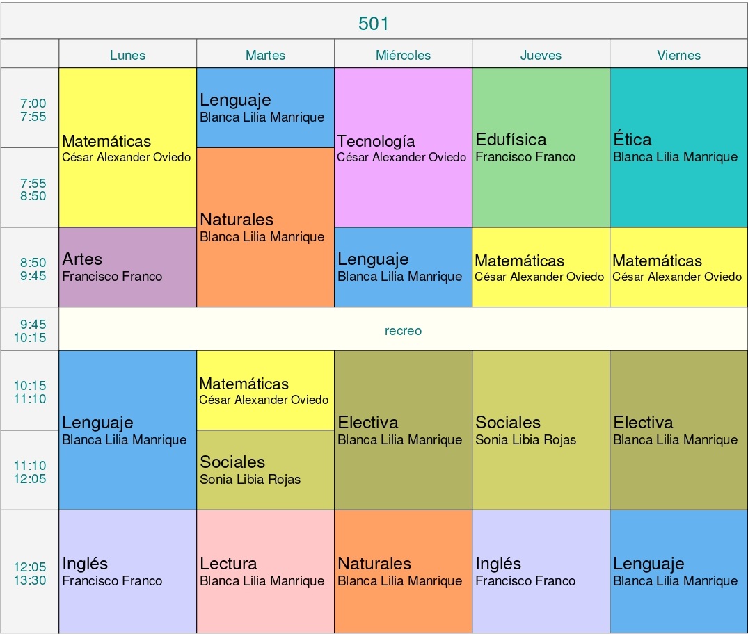Click the recreo break row
This screenshot has height=634, width=748.
point(403,331)
